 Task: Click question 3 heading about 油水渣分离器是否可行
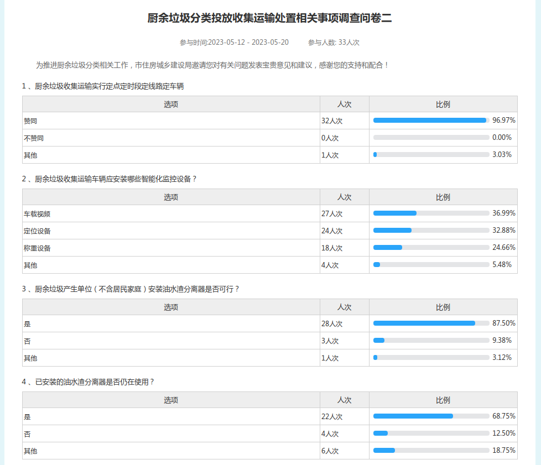tap(131, 289)
